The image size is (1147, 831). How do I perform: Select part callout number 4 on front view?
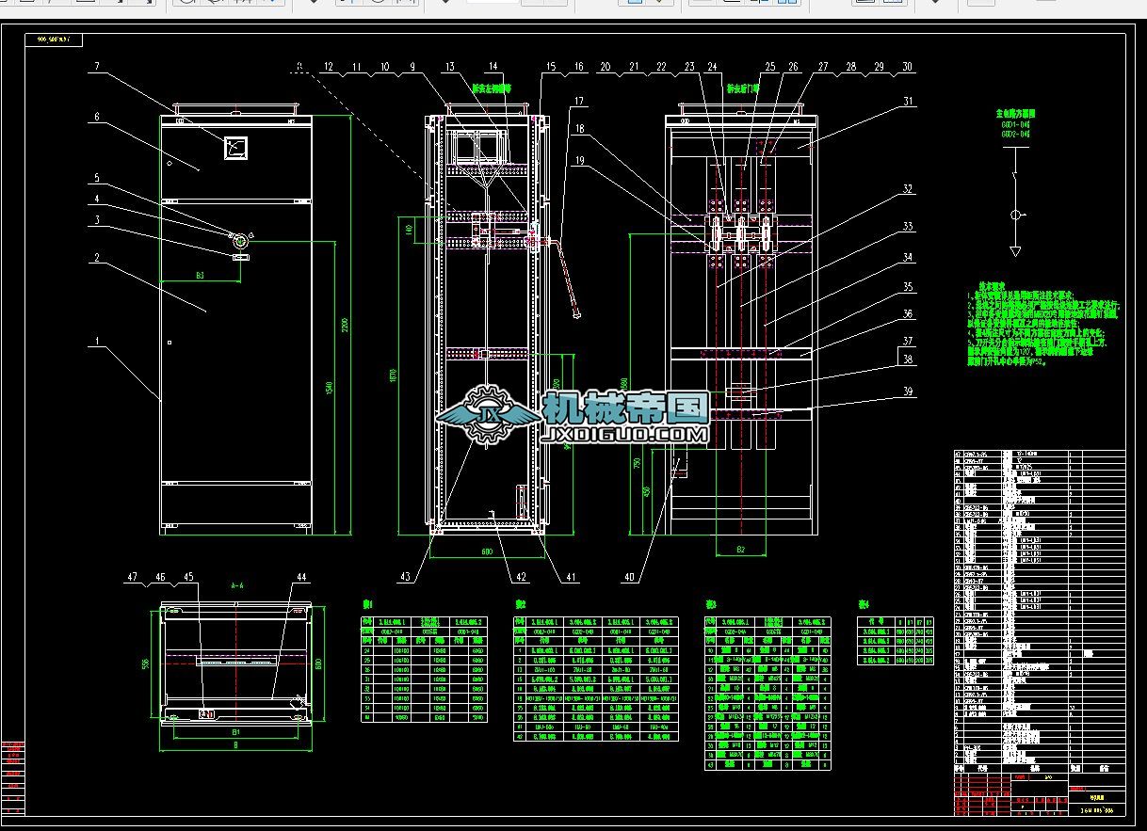pos(96,199)
